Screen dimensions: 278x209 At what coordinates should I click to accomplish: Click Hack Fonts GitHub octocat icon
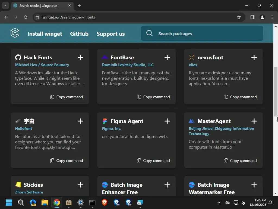coord(18,57)
